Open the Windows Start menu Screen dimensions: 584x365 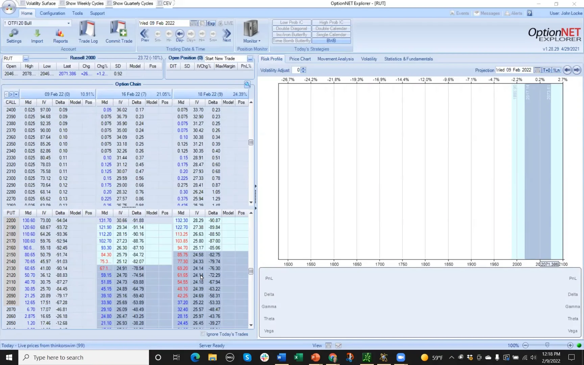tap(9, 357)
